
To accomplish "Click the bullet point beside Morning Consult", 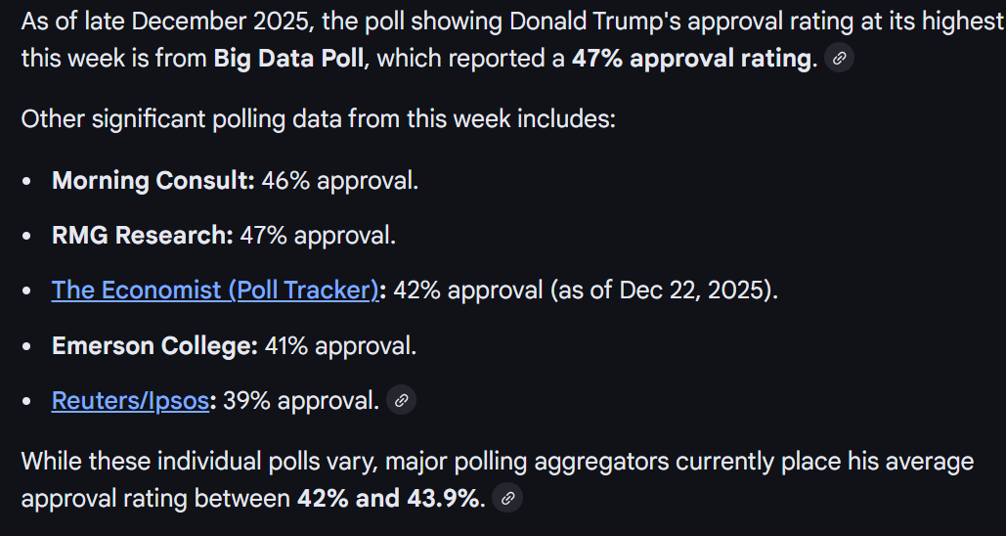I will pos(29,182).
